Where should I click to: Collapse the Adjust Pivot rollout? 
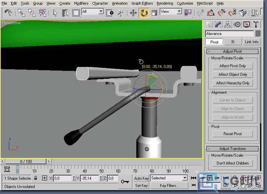click(x=232, y=52)
